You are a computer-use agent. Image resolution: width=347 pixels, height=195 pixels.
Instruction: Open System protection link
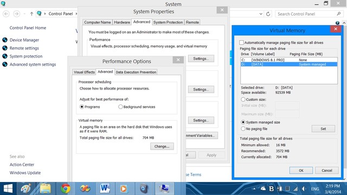tap(26, 56)
